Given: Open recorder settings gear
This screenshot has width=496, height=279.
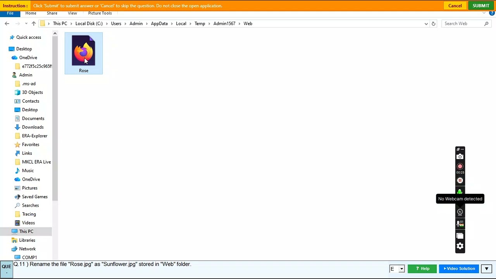Looking at the screenshot, I should tap(460, 246).
